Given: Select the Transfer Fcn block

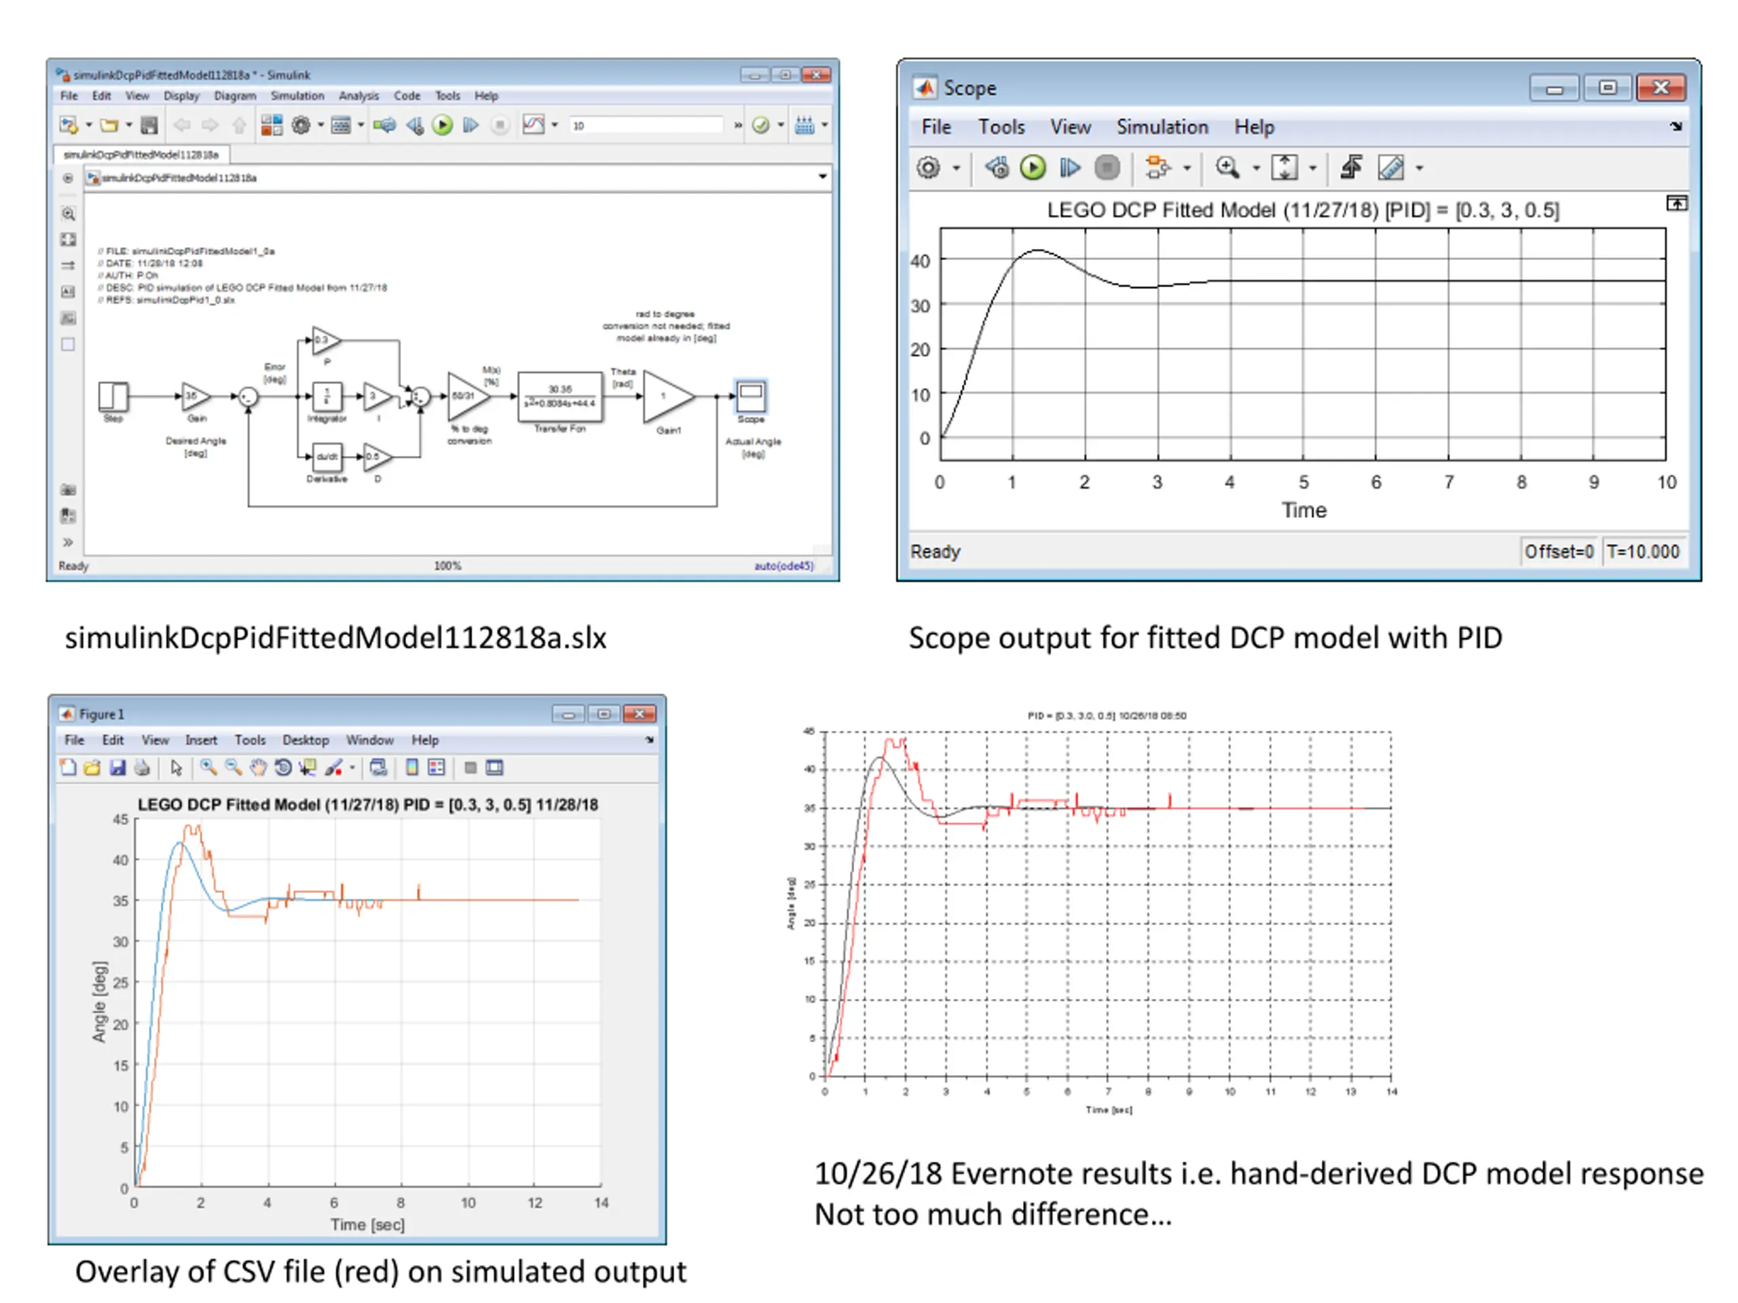Looking at the screenshot, I should coord(560,398).
